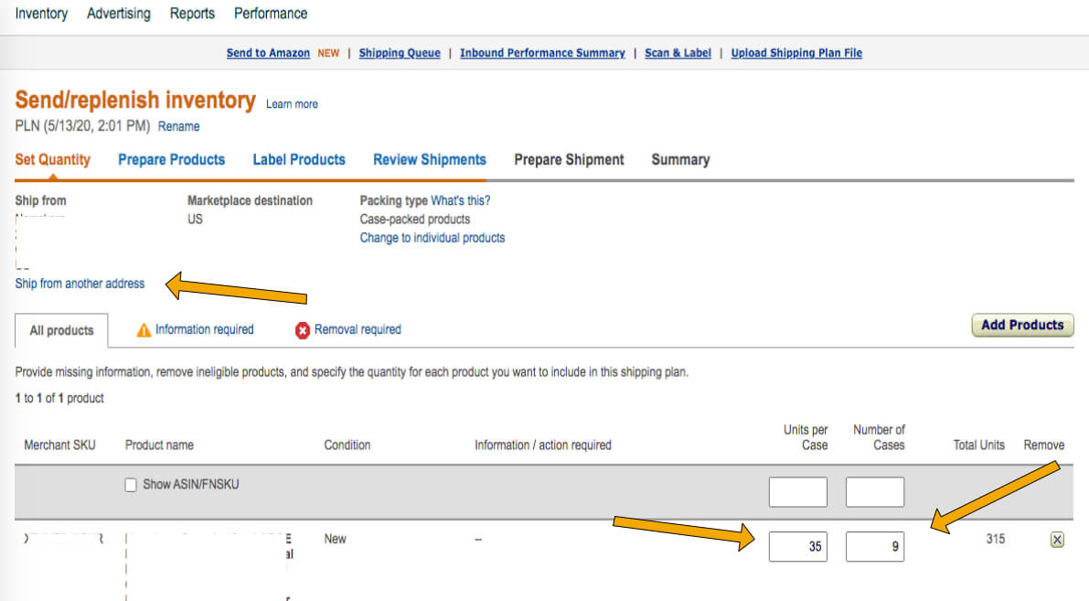1089x601 pixels.
Task: Rename the PLN shipping plan
Action: [x=179, y=126]
